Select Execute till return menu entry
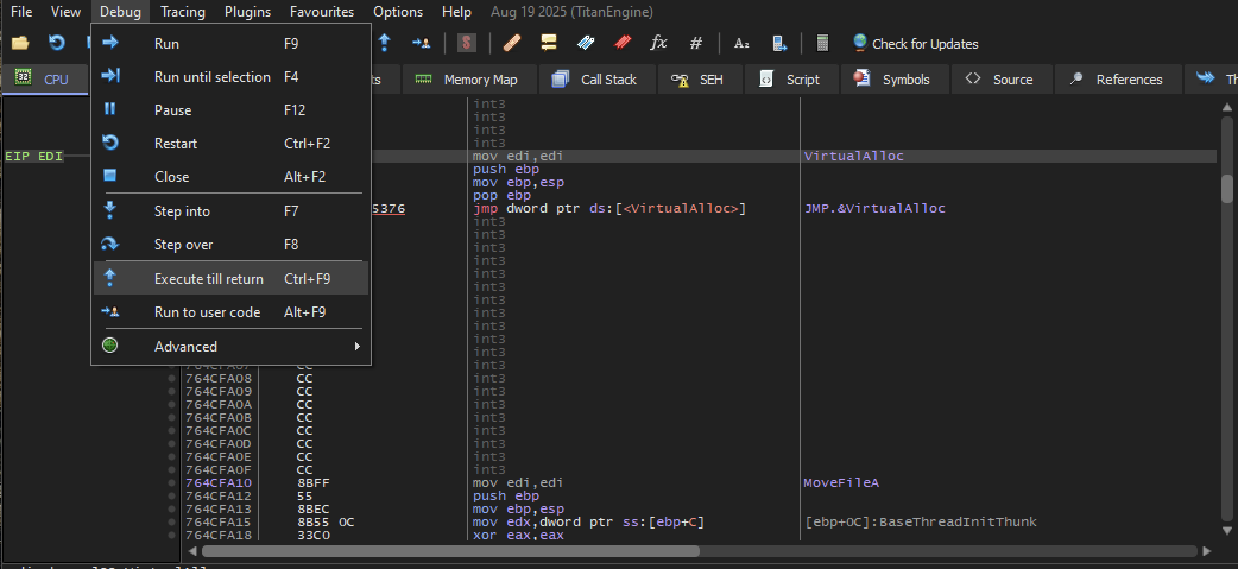Image resolution: width=1238 pixels, height=569 pixels. pyautogui.click(x=231, y=279)
